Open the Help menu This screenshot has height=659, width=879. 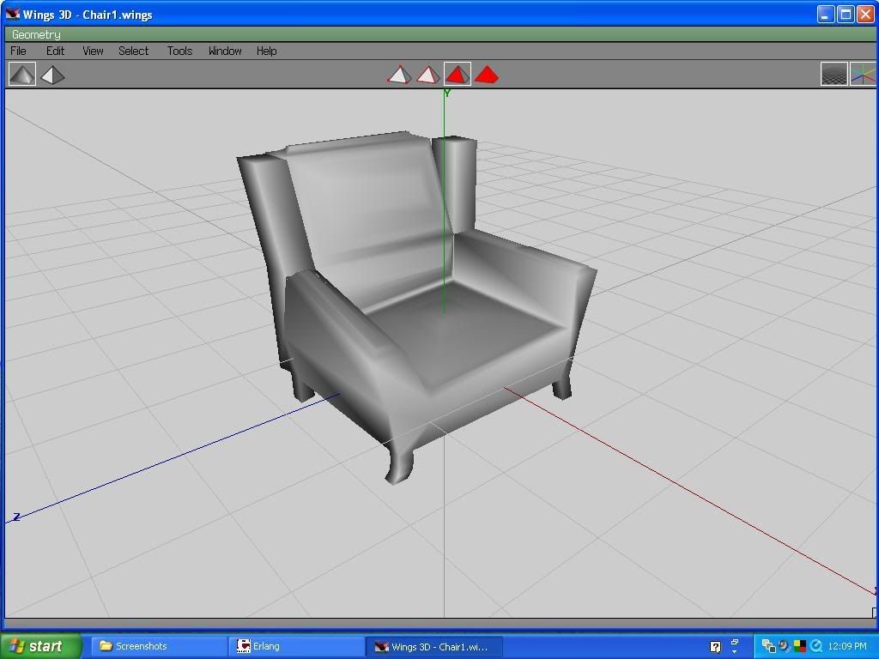tap(266, 51)
